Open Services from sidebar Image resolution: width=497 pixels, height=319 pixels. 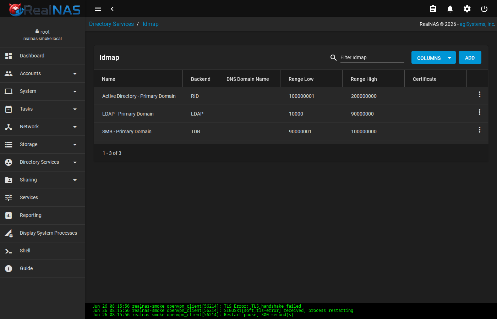tap(43, 197)
